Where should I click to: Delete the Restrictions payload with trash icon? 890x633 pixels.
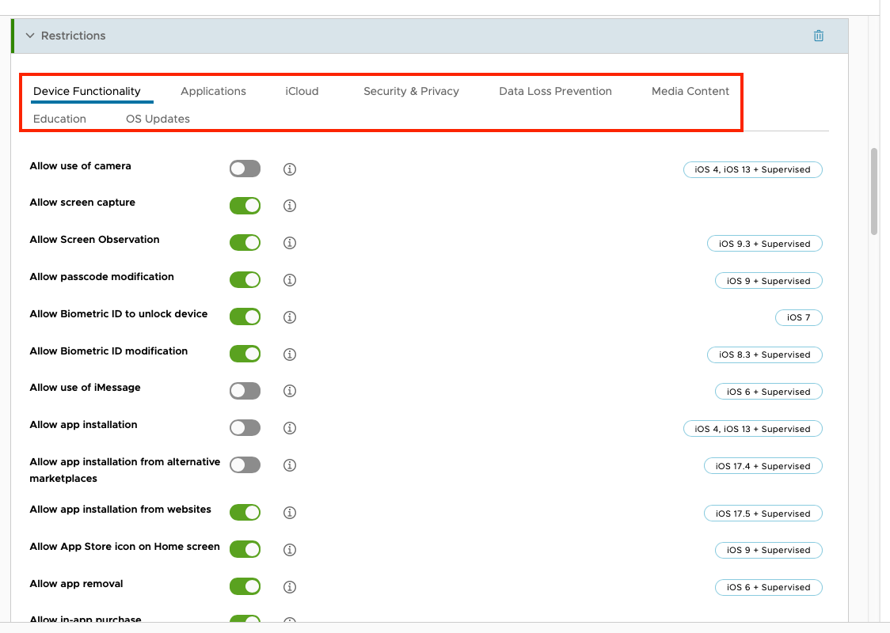[x=819, y=36]
